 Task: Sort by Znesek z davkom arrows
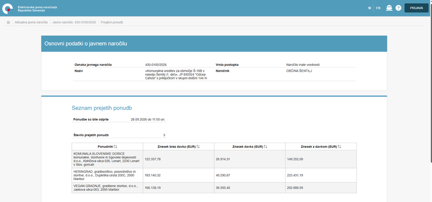(x=340, y=147)
